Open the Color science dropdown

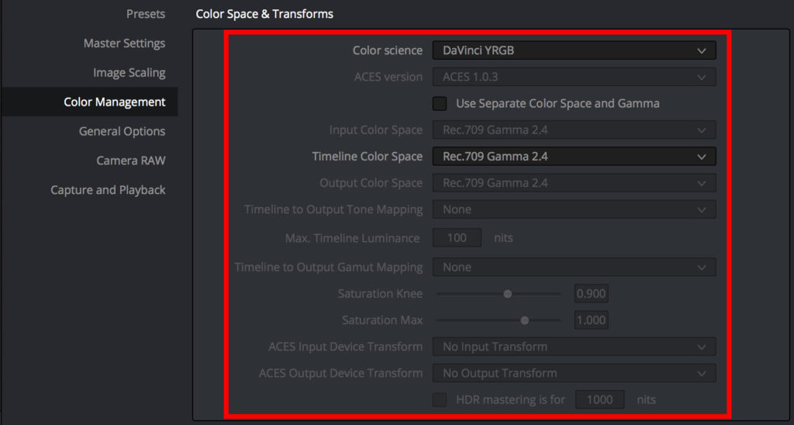(x=575, y=50)
